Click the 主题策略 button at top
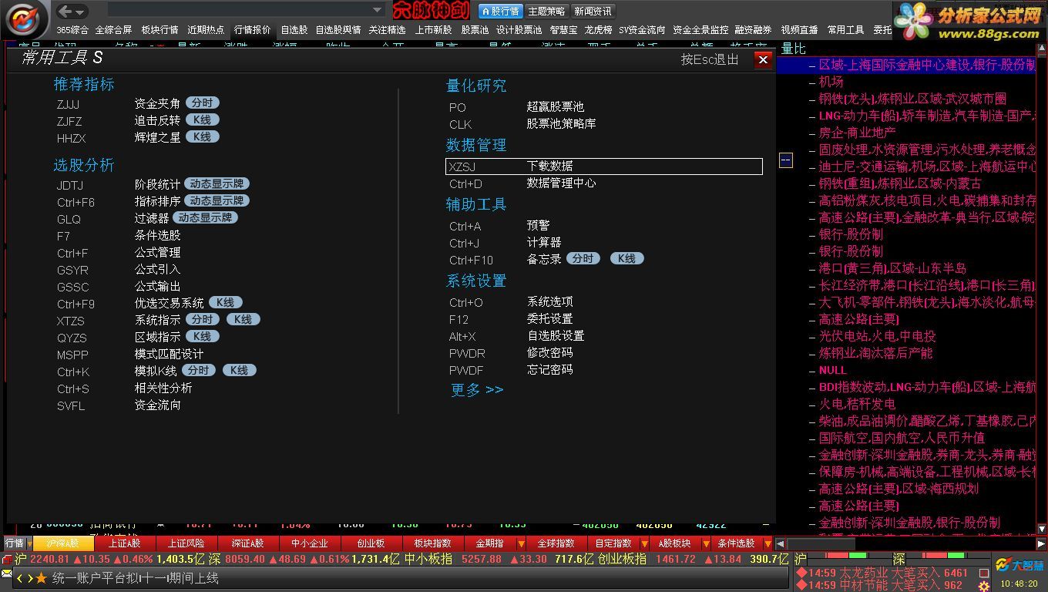Image resolution: width=1048 pixels, height=592 pixels. pyautogui.click(x=546, y=11)
